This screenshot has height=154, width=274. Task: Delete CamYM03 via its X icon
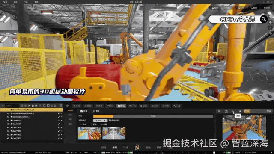tap(61, 131)
